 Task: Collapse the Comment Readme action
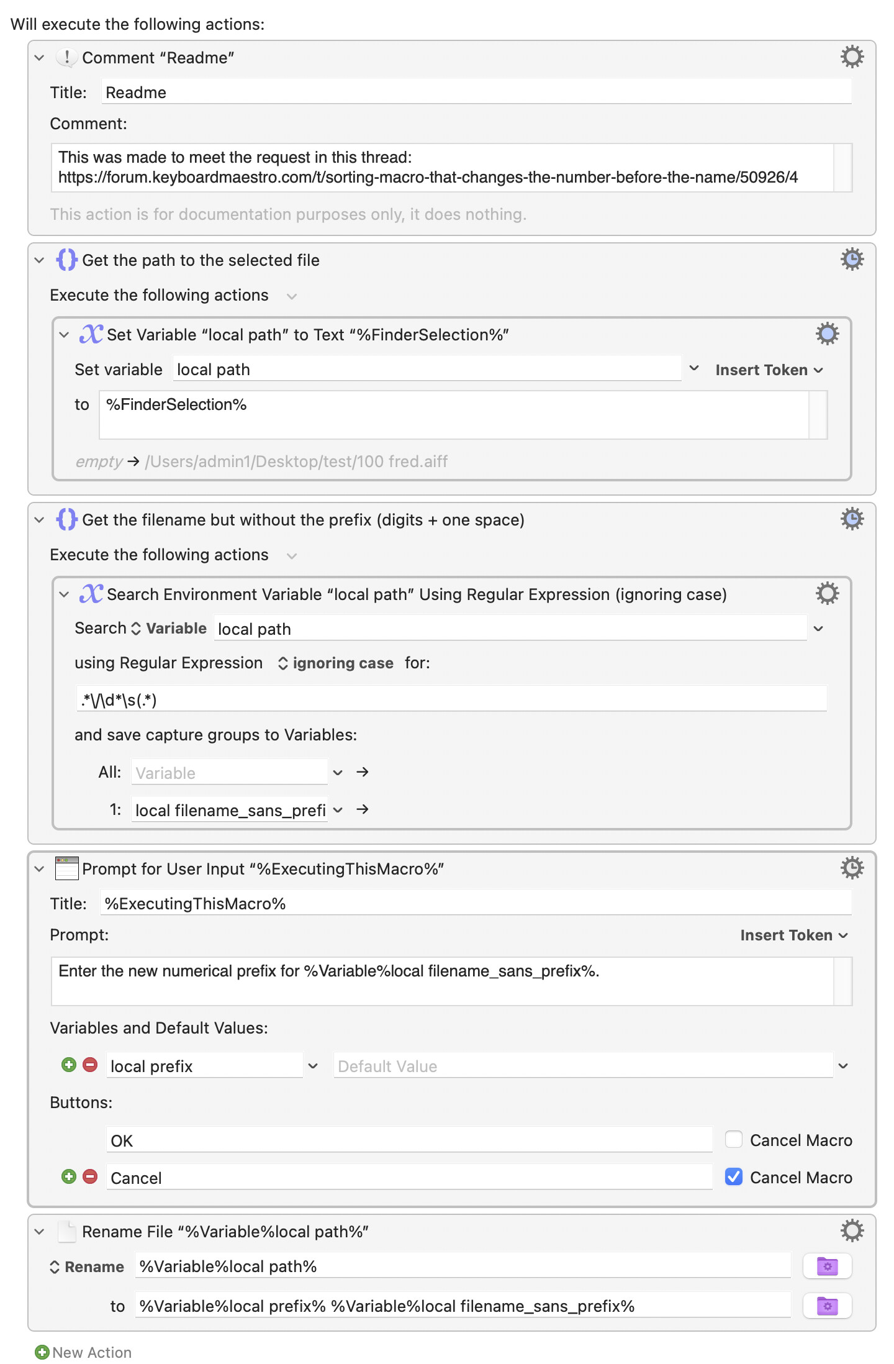(39, 58)
